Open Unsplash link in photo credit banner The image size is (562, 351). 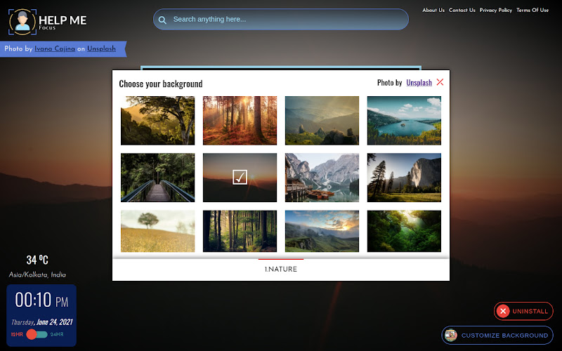(101, 48)
